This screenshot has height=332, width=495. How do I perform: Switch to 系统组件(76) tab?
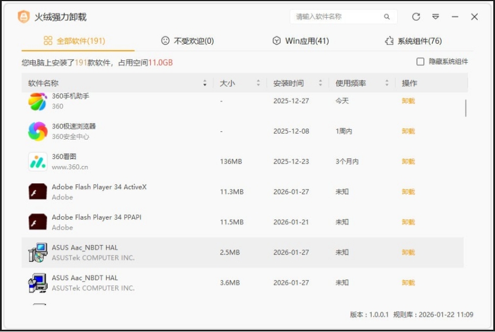[413, 41]
